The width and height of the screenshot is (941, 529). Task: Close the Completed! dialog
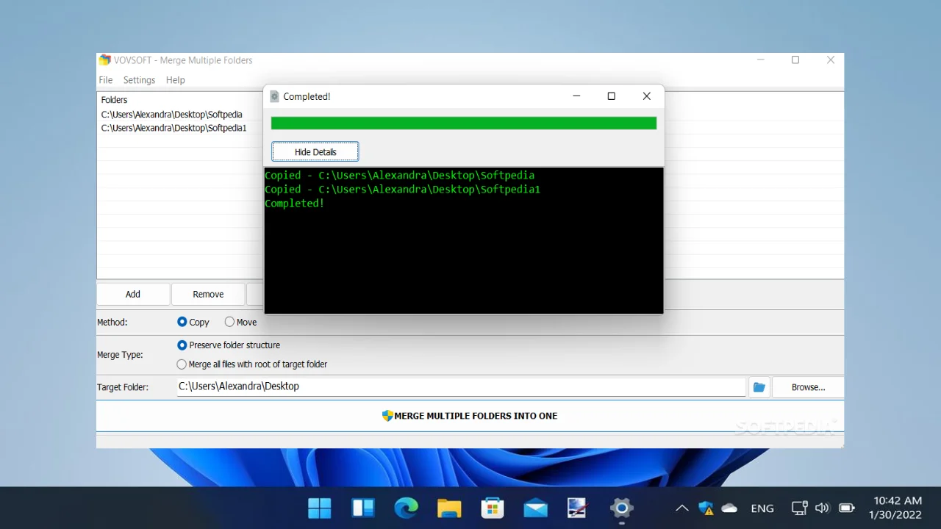click(647, 96)
